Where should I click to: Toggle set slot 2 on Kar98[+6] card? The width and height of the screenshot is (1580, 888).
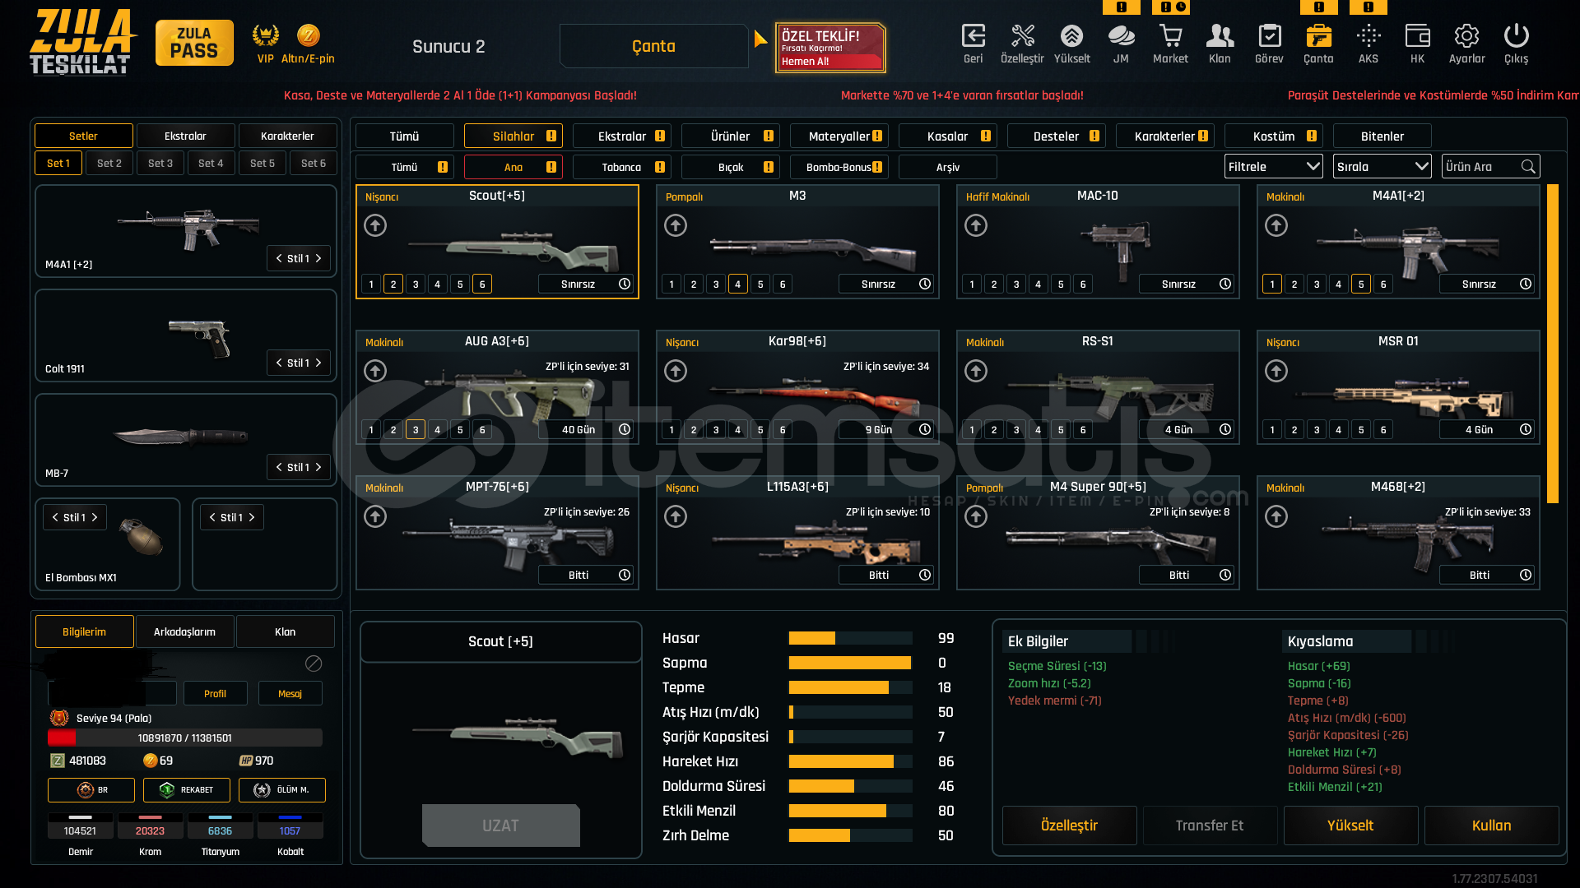coord(694,429)
